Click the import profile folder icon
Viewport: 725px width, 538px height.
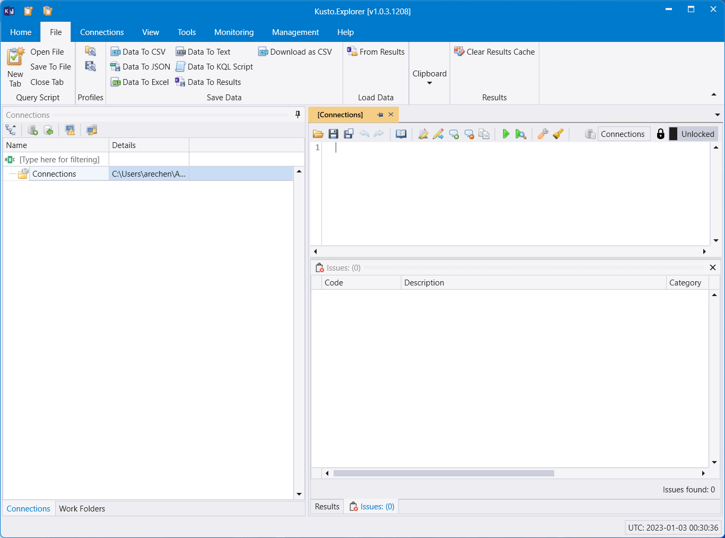pos(91,51)
